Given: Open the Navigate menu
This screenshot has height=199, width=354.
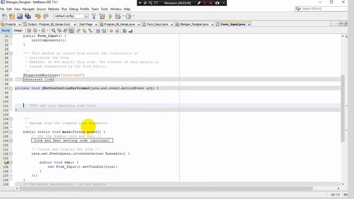Looking at the screenshot, I should point(28,9).
